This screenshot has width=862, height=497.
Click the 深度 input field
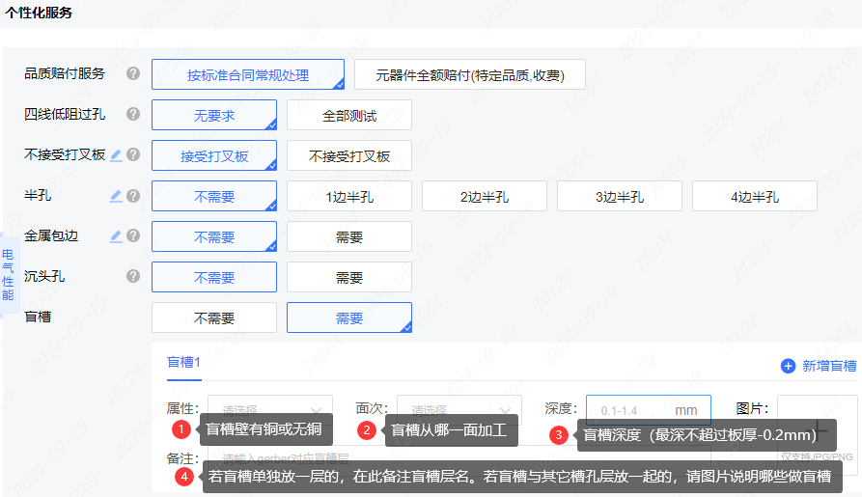pos(633,410)
